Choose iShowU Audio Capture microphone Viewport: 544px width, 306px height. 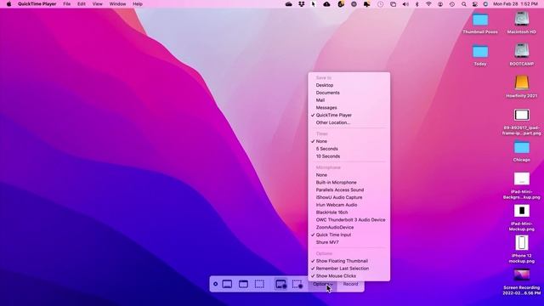[x=349, y=197]
